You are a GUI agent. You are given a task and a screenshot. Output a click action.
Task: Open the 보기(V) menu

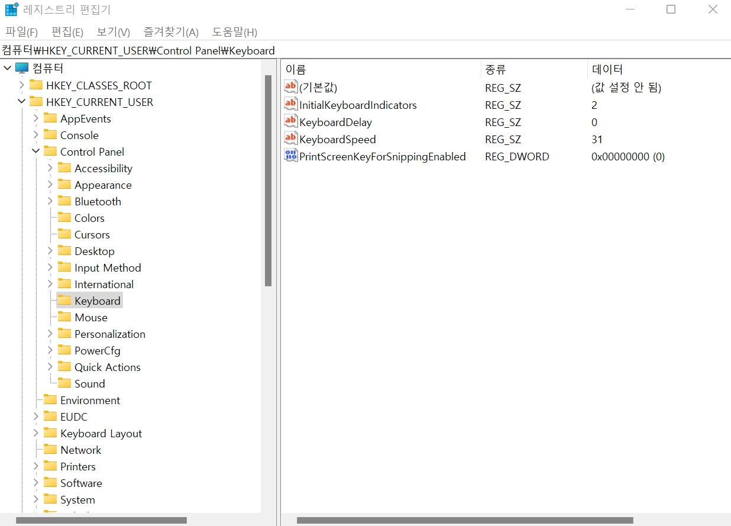112,32
